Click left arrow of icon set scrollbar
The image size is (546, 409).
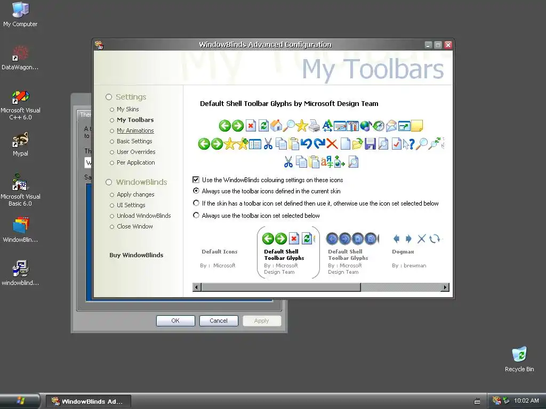pos(197,287)
